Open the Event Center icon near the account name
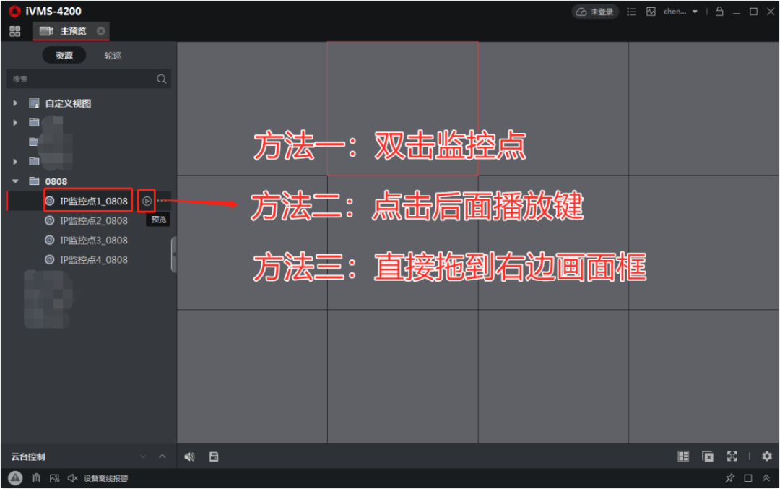 click(651, 11)
